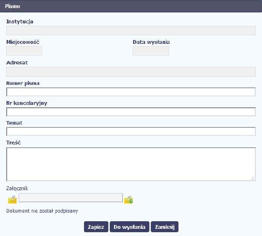Click the 'Dokument nie został podpisany' text
This screenshot has width=262, height=236.
point(42,211)
